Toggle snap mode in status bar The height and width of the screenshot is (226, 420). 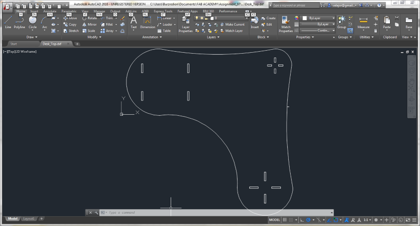291,220
